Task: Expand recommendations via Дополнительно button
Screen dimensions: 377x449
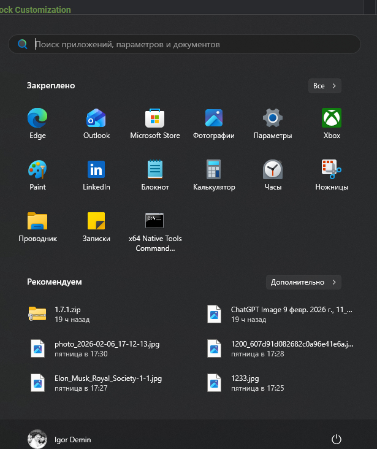Action: (303, 282)
